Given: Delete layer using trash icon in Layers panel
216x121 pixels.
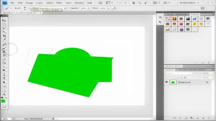Looking at the screenshot, I should [209, 118].
